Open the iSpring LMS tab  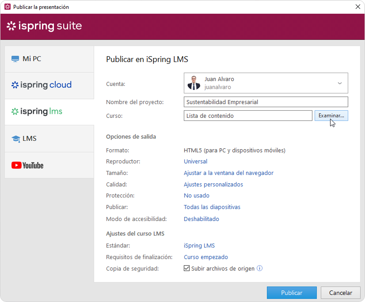coord(49,112)
